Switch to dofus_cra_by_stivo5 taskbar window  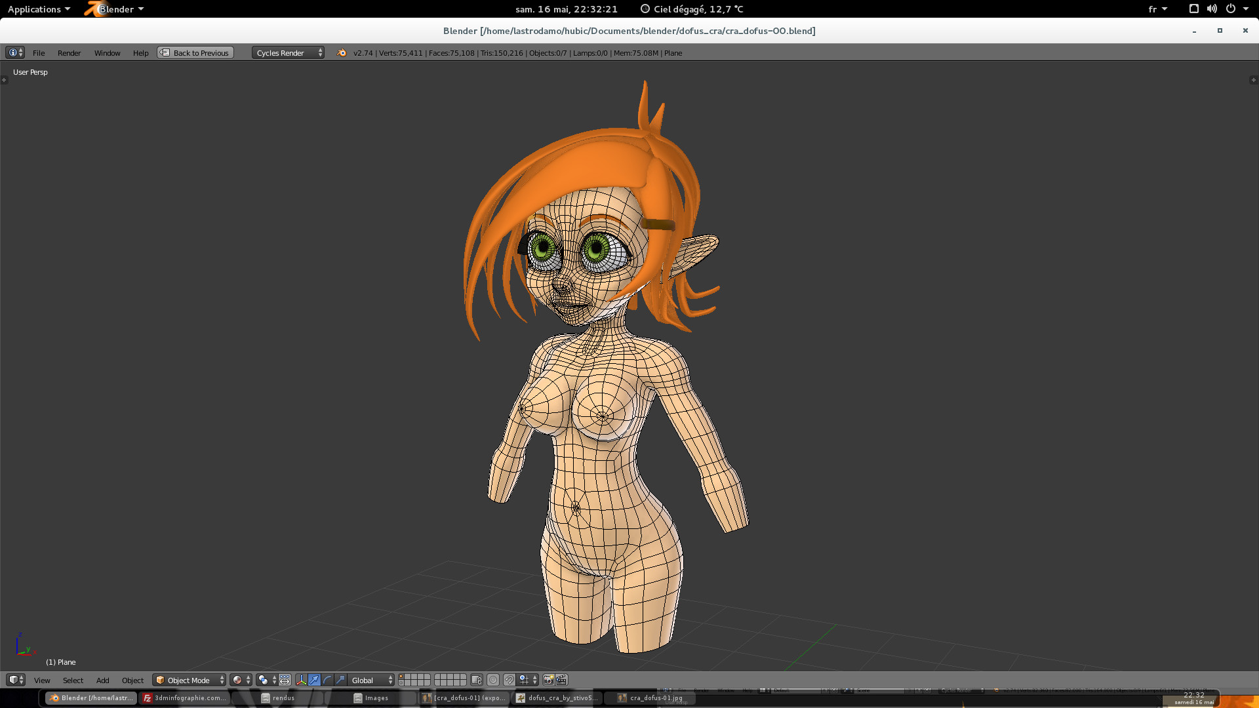pyautogui.click(x=557, y=698)
